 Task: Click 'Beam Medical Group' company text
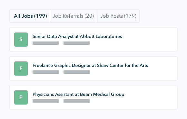tap(102, 94)
